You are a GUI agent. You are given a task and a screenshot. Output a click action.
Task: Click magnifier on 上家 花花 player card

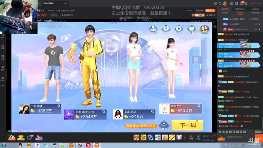click(153, 111)
